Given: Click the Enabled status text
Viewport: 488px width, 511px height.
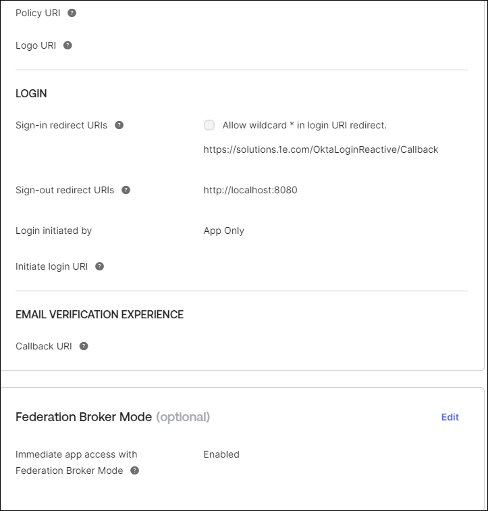Looking at the screenshot, I should 221,454.
